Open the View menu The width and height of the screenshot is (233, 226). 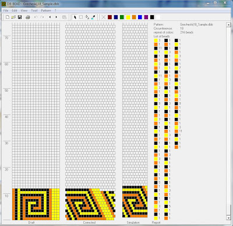coord(24,11)
